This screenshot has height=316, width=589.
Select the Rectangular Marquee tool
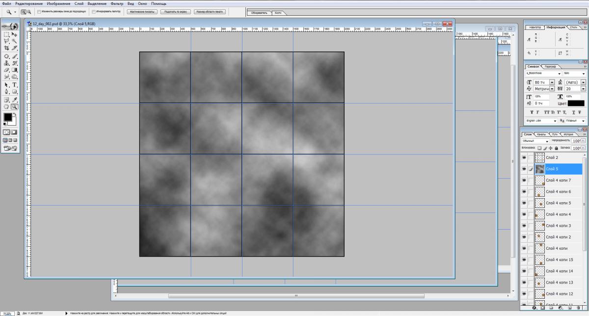6,35
